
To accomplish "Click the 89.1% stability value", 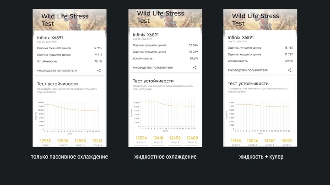I will point(289,61).
